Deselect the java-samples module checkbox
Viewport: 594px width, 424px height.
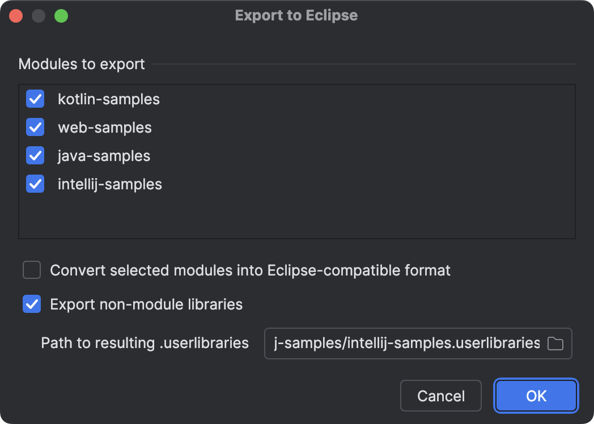35,155
